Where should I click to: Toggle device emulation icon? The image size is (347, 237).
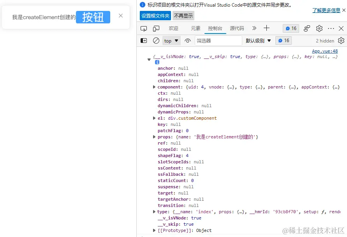tap(156, 28)
